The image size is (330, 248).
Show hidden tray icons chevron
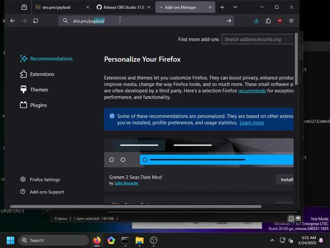click(x=272, y=240)
